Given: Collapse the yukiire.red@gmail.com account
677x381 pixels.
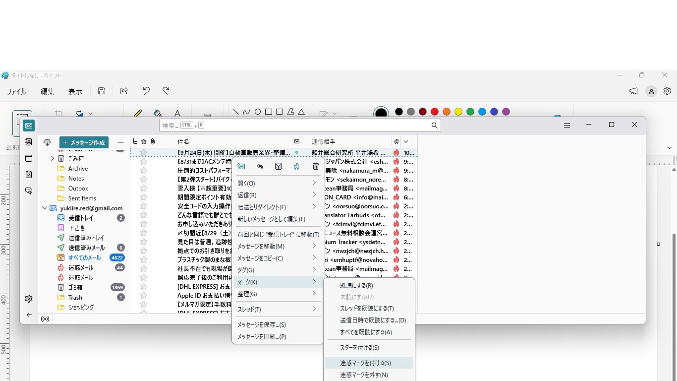Looking at the screenshot, I should point(44,208).
